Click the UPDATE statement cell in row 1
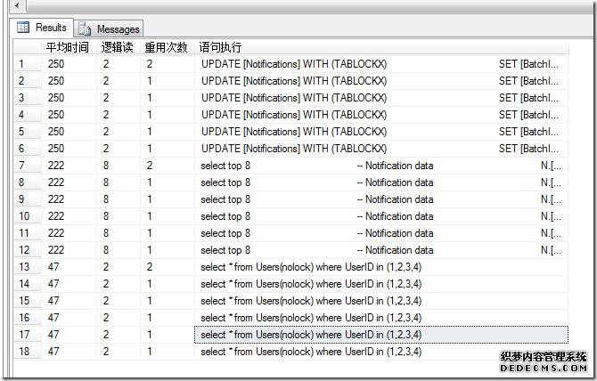Image resolution: width=597 pixels, height=381 pixels. click(294, 64)
